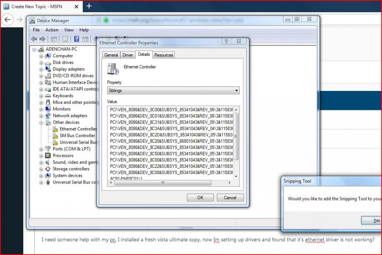Click the Properties icon in Device Manager toolbar
The width and height of the screenshot is (382, 255).
coord(65,39)
